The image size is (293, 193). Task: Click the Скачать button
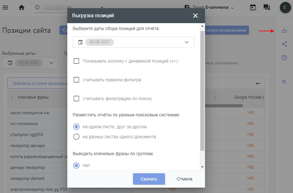(149, 179)
